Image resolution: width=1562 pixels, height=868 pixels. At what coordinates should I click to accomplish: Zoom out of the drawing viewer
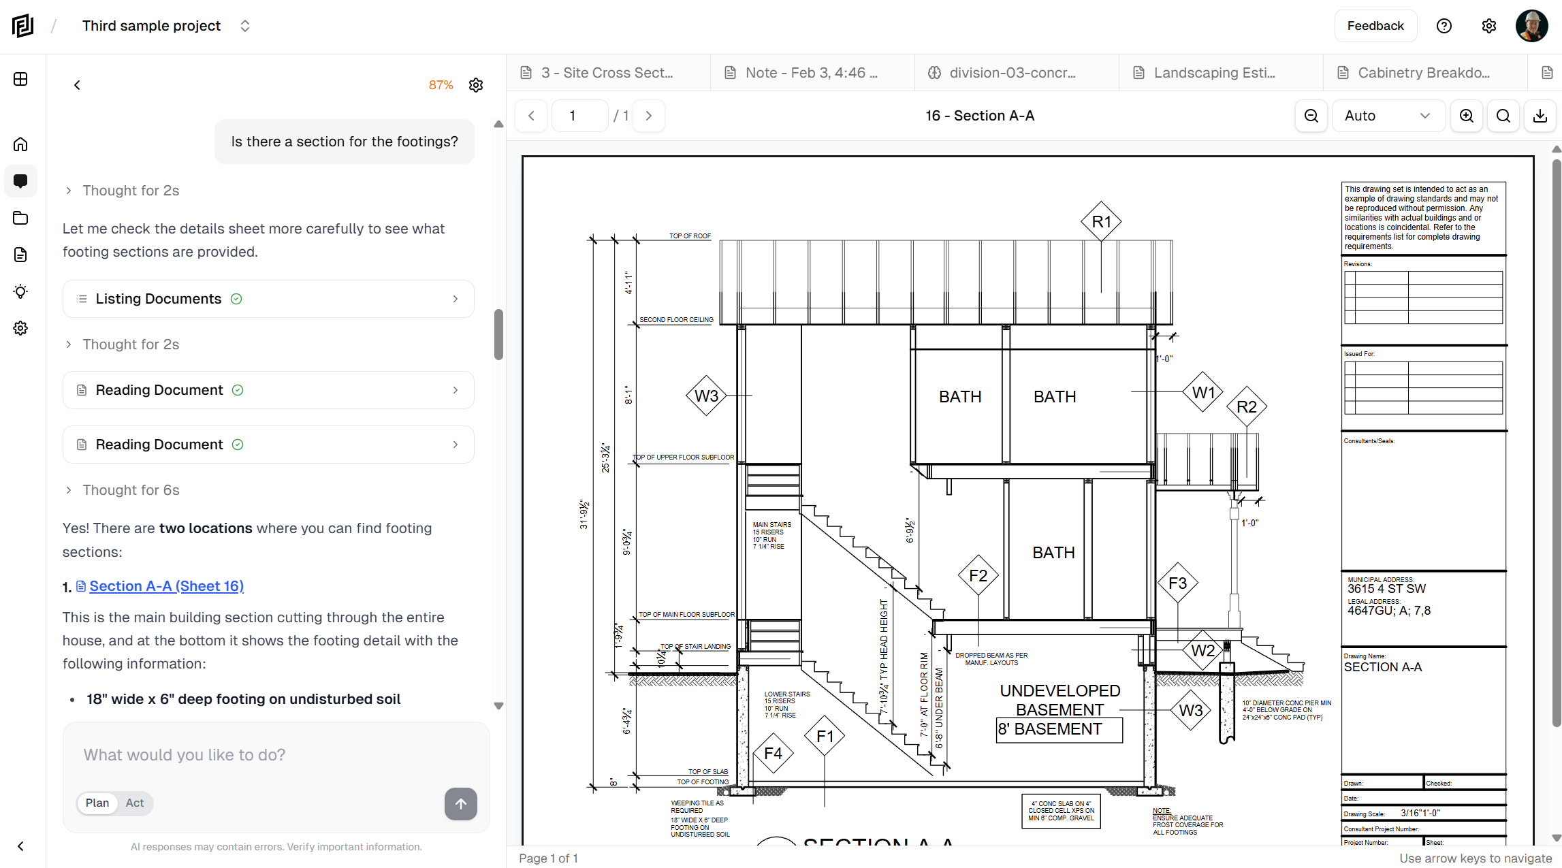pyautogui.click(x=1311, y=116)
